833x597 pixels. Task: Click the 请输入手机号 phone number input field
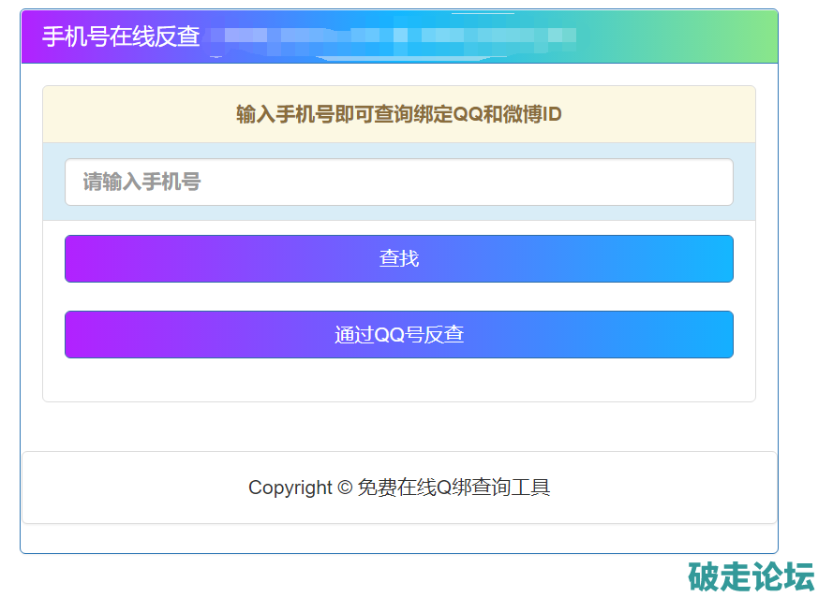click(398, 182)
